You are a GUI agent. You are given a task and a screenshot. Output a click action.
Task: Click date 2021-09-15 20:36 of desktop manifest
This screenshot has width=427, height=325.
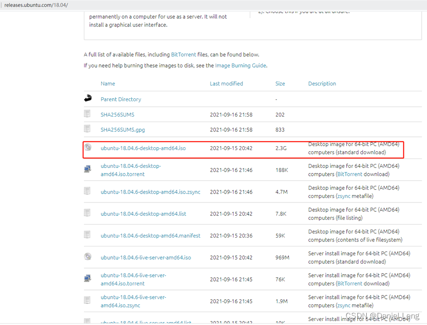pos(231,236)
